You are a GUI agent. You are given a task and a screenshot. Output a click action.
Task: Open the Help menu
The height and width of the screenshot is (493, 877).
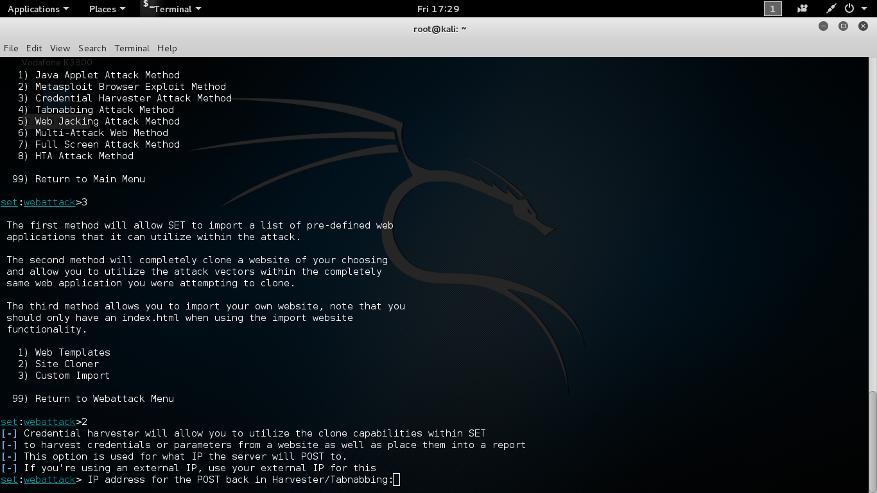[x=166, y=48]
